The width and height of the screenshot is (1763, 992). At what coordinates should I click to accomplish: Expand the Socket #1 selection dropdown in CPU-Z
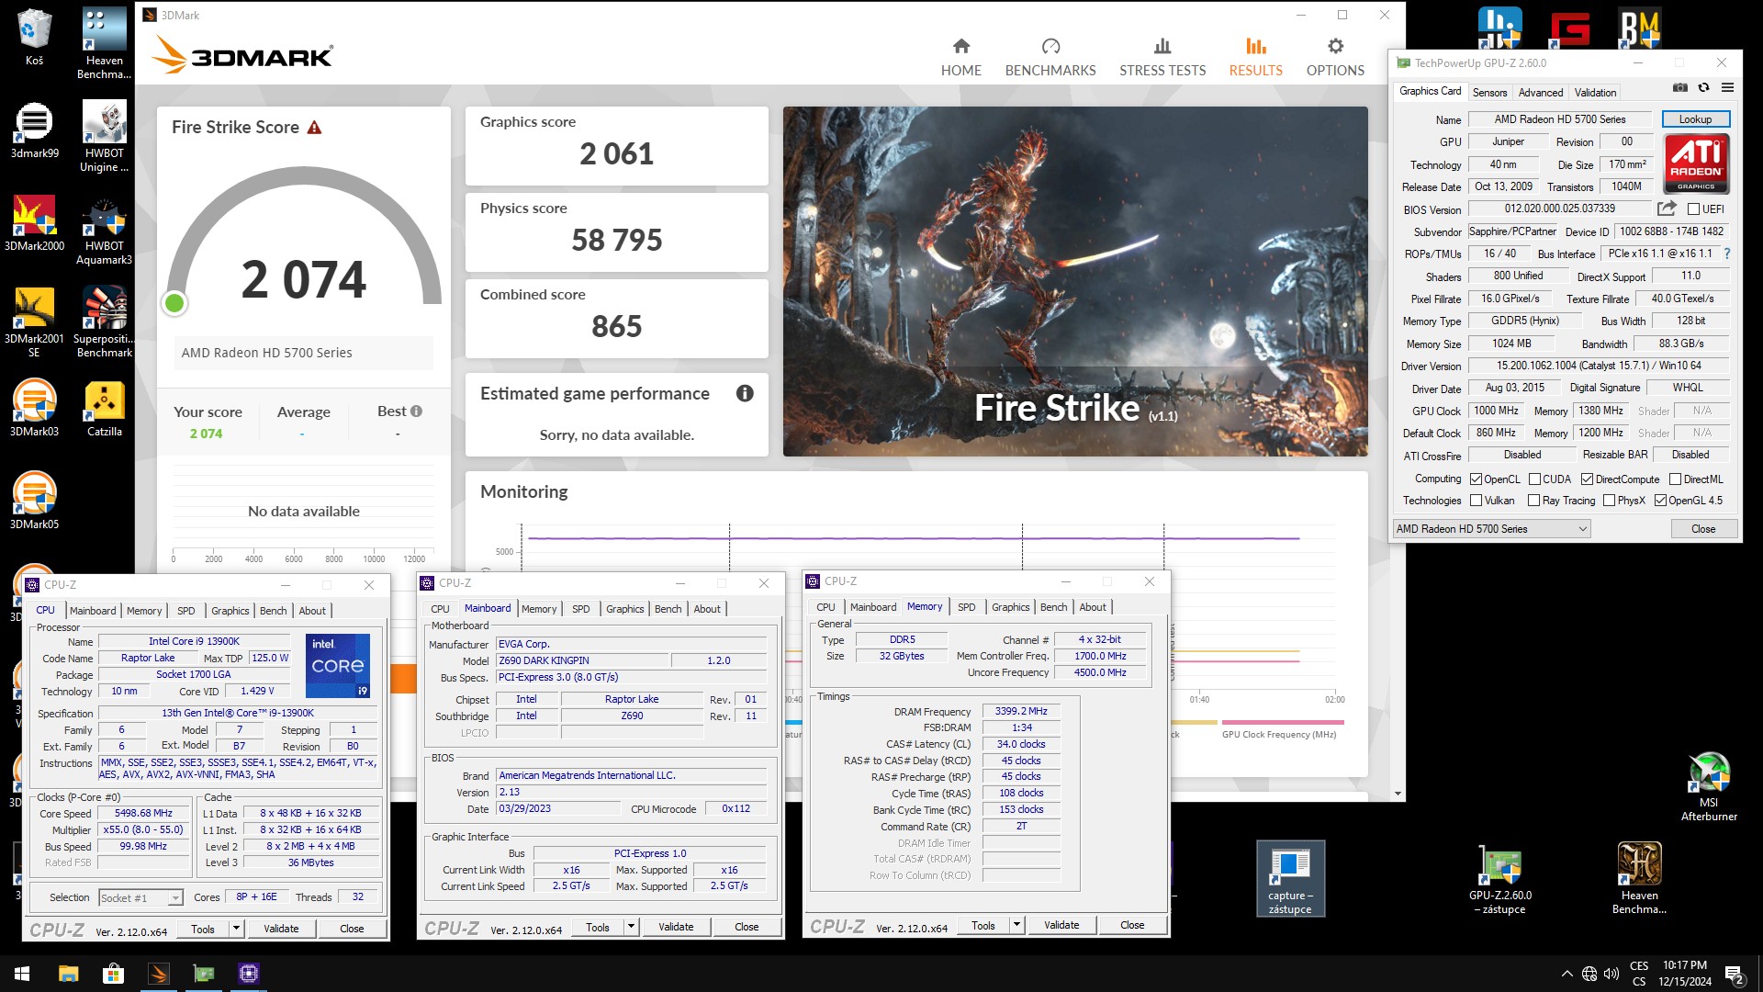(140, 897)
